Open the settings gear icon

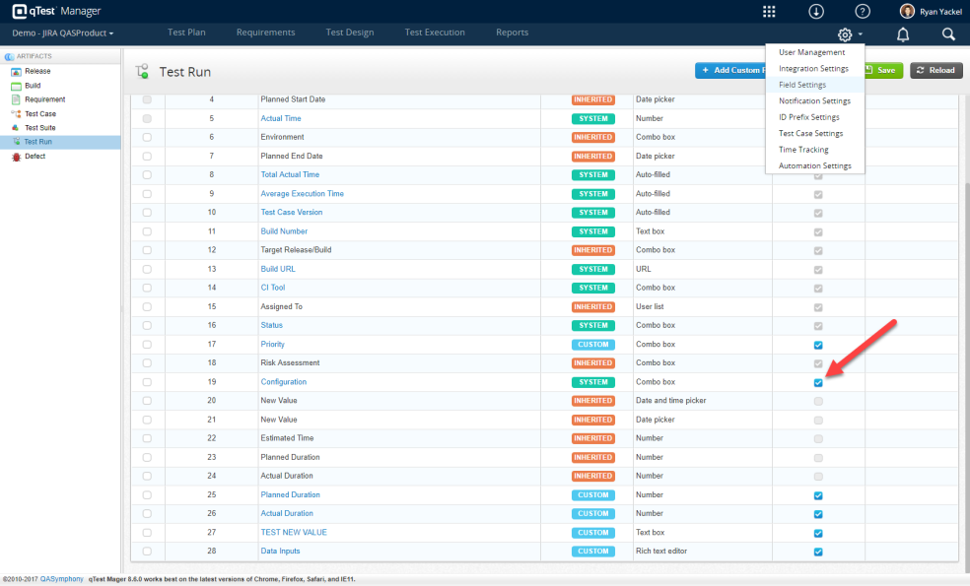coord(845,34)
